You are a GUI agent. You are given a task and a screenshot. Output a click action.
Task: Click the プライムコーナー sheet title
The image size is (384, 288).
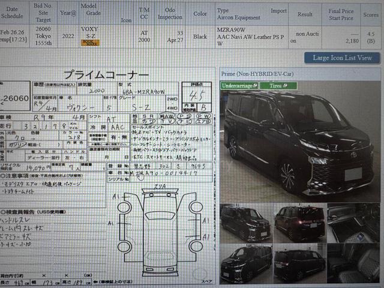pyautogui.click(x=106, y=74)
